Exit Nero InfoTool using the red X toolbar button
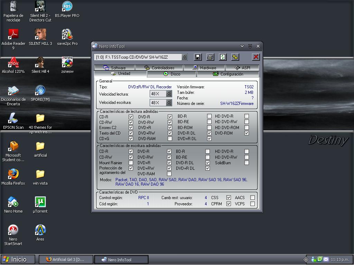 coord(256,57)
